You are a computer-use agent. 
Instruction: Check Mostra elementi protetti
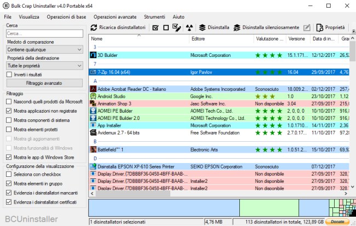[9, 129]
